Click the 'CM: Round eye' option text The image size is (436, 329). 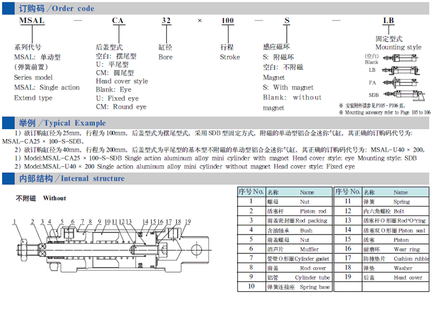point(121,107)
